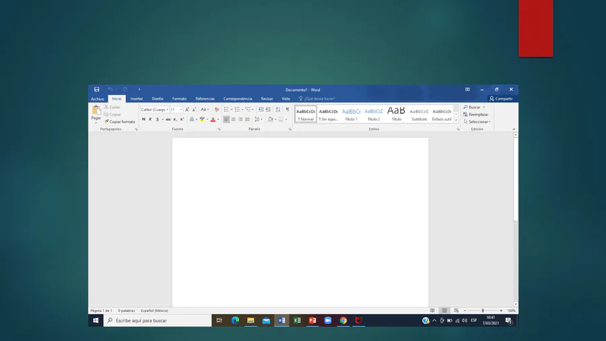Click the Save icon in title bar
Screen dimensions: 606x341
pos(96,89)
